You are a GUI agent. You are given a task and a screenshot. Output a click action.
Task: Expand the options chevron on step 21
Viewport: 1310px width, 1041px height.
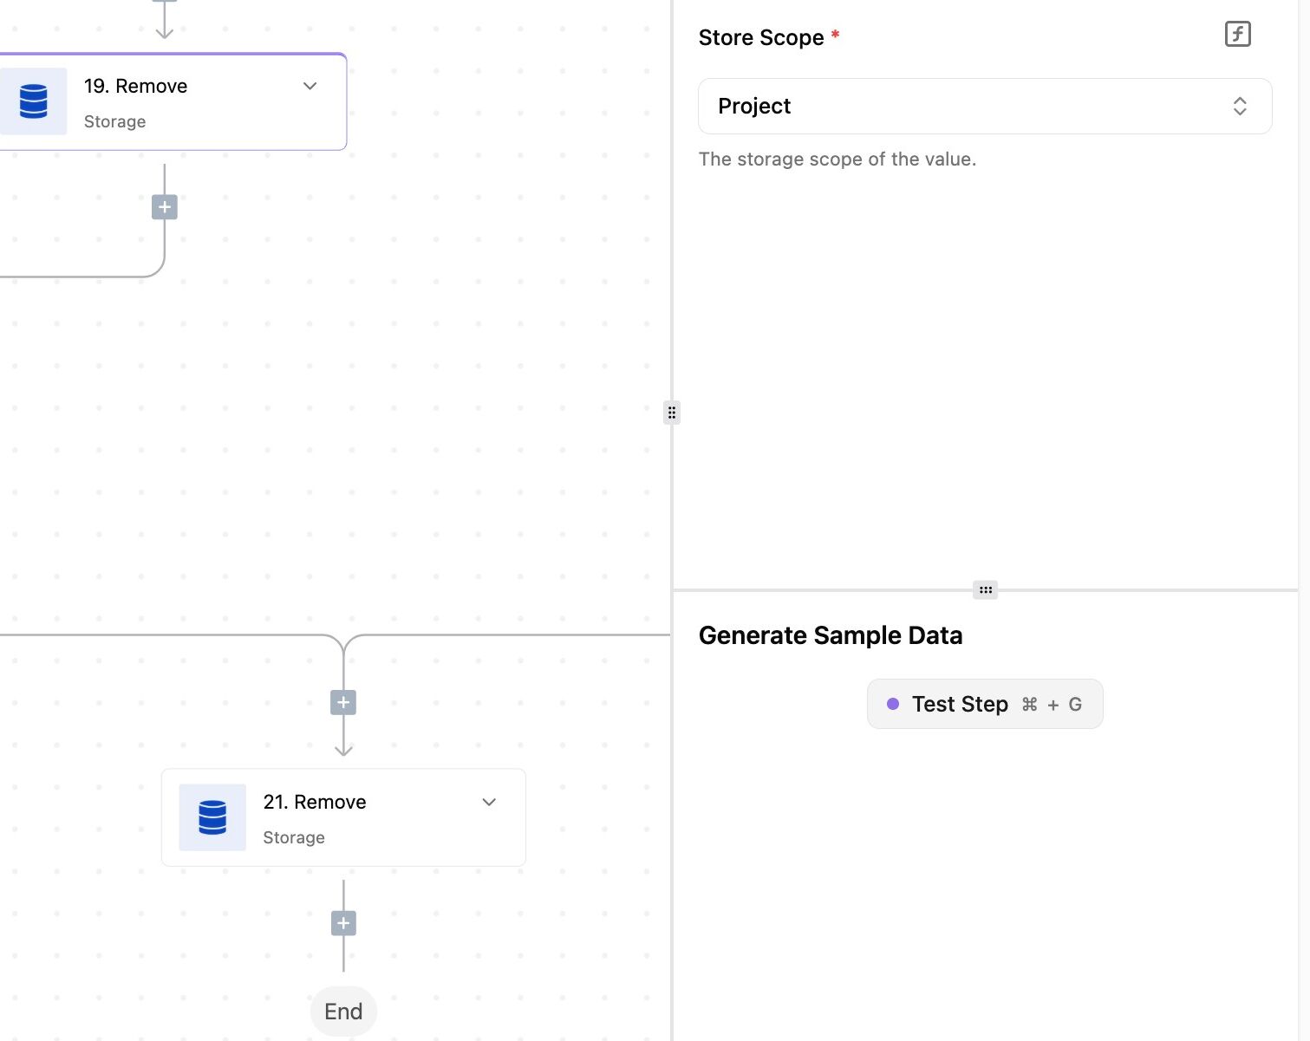point(489,802)
